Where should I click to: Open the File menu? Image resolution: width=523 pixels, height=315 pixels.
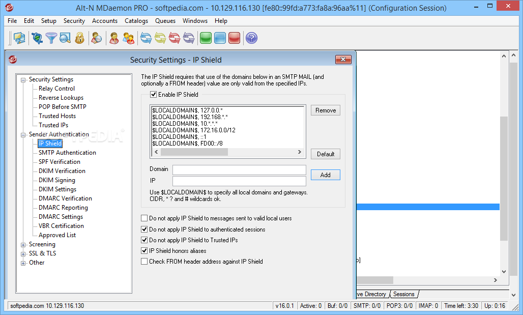click(12, 21)
